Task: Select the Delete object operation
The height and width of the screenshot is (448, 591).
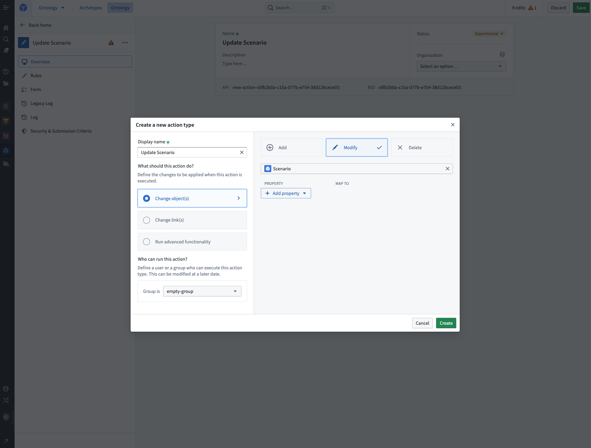Action: [422, 147]
